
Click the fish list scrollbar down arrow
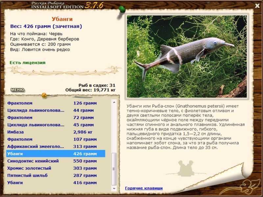(114, 188)
